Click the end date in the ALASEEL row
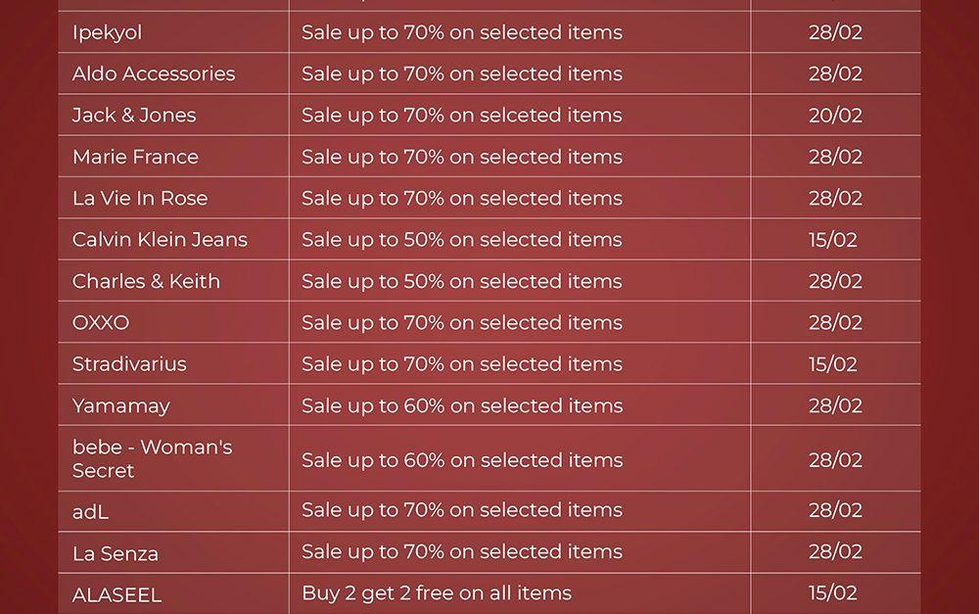 click(x=833, y=592)
